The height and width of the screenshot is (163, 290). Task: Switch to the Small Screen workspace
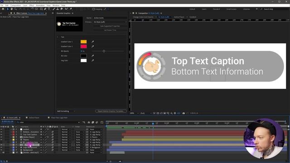[x=232, y=9]
